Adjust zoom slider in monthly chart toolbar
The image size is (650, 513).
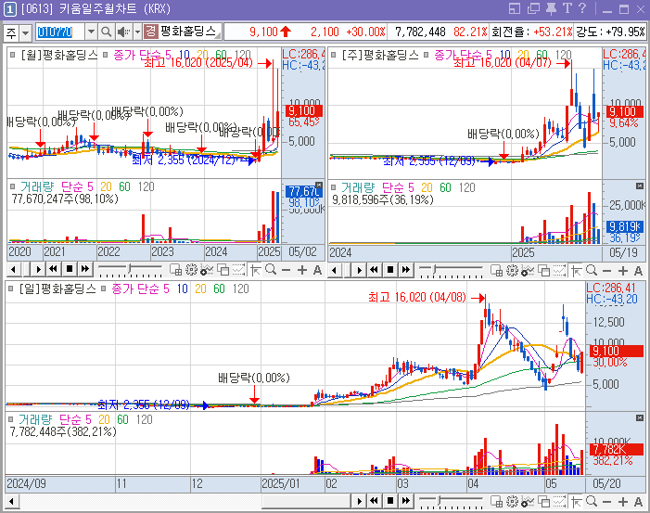click(130, 269)
